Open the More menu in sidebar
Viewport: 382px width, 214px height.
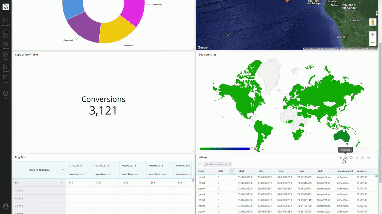coord(5,79)
